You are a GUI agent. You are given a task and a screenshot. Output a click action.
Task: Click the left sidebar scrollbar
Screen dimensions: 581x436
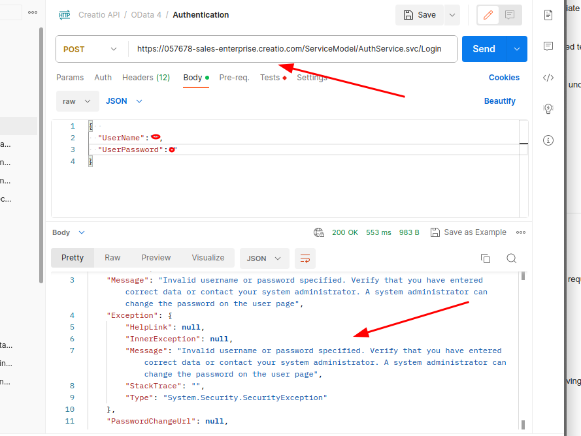[41, 155]
